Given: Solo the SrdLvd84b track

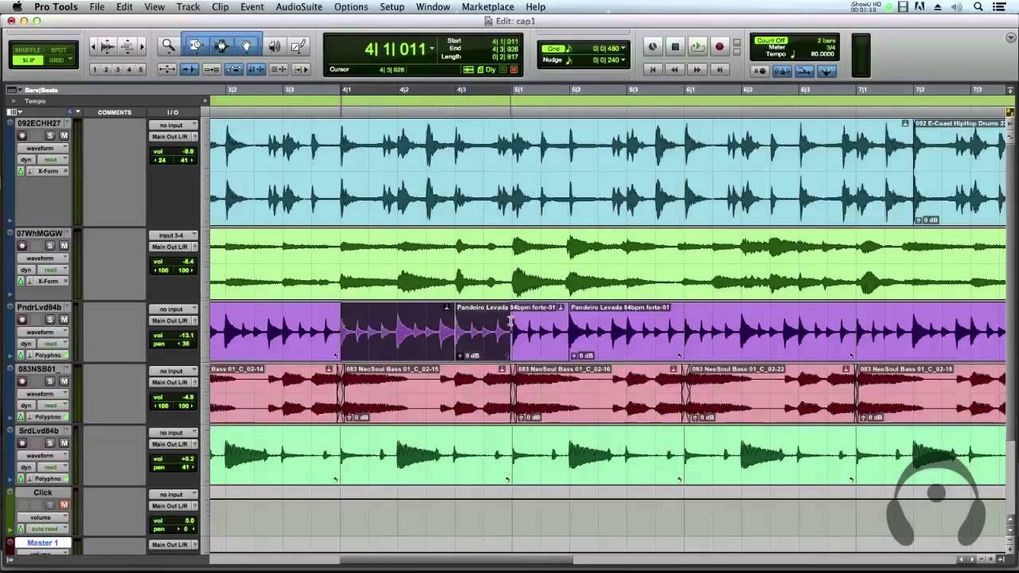Looking at the screenshot, I should point(50,443).
